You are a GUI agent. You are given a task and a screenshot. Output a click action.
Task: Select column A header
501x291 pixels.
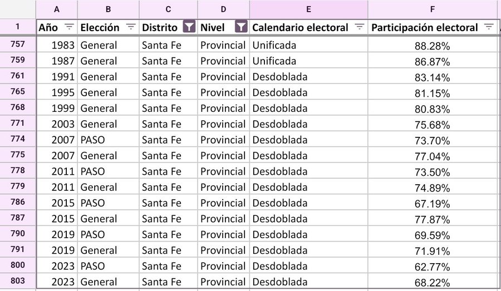57,9
